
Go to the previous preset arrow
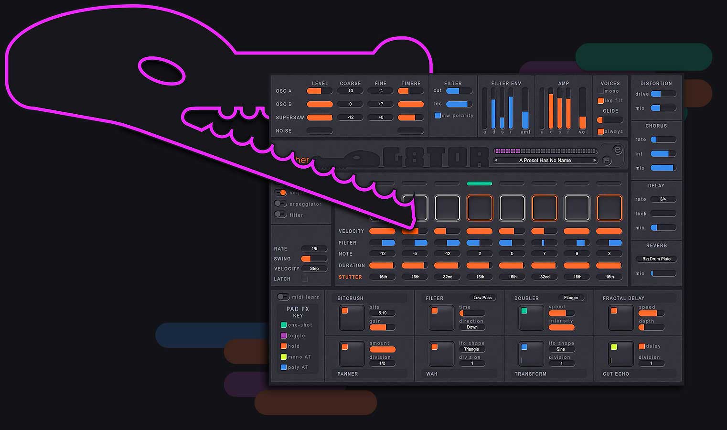[496, 161]
